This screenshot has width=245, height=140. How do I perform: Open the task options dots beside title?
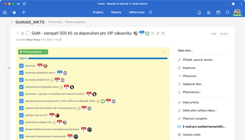(18, 33)
